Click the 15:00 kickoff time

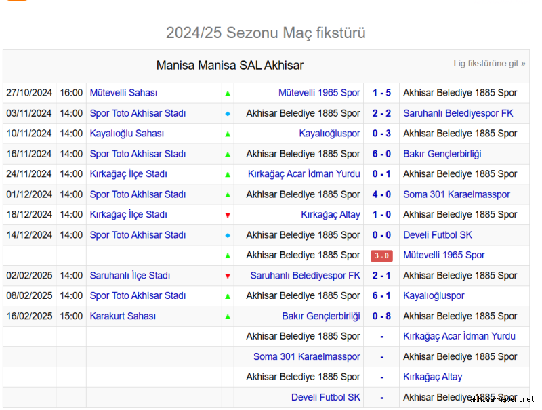[x=71, y=316]
